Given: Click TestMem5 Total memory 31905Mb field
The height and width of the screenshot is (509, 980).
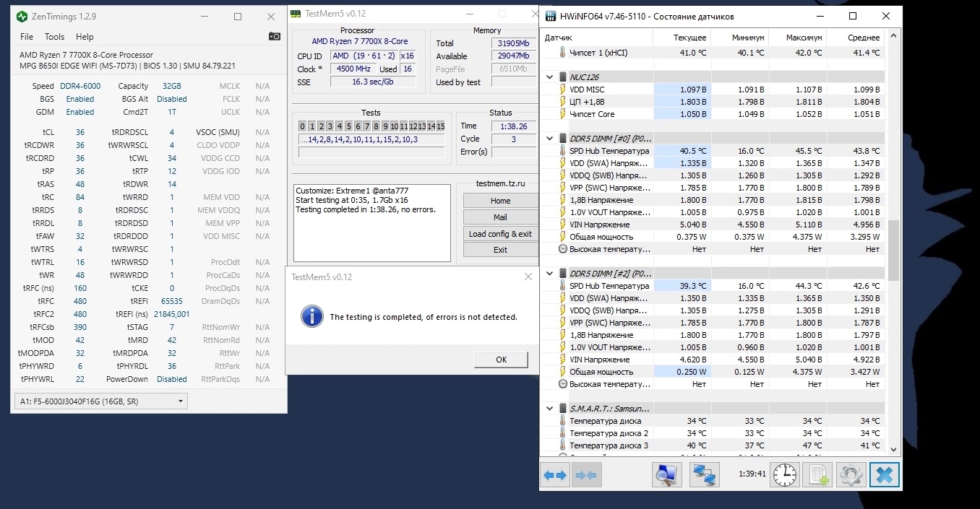Looking at the screenshot, I should (x=514, y=43).
